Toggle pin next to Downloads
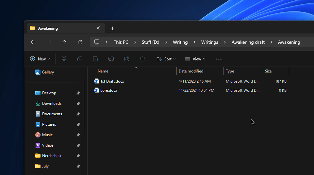Image resolution: width=314 pixels, height=175 pixels. pyautogui.click(x=78, y=103)
